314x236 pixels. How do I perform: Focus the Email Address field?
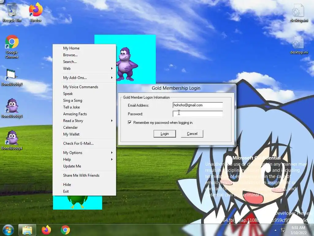198,105
